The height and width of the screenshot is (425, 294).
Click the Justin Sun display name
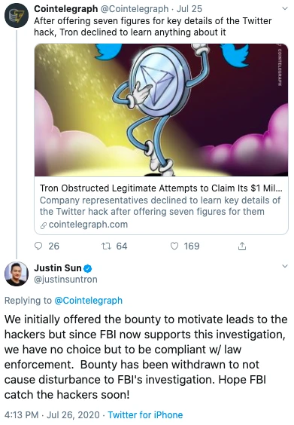click(58, 268)
